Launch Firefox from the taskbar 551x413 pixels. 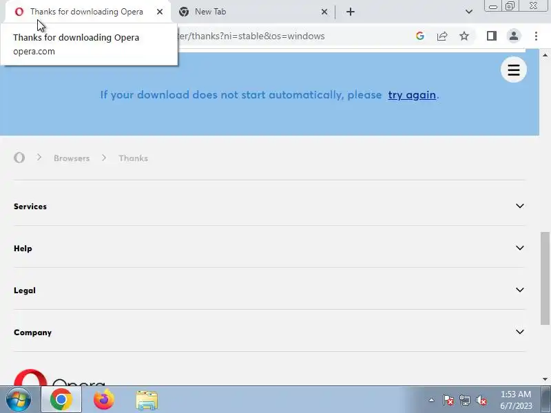(x=104, y=400)
